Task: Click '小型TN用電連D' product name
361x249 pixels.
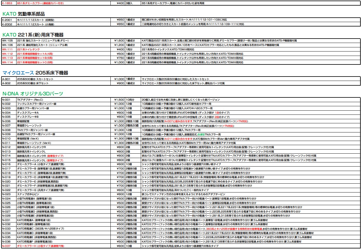Action: click(26, 212)
